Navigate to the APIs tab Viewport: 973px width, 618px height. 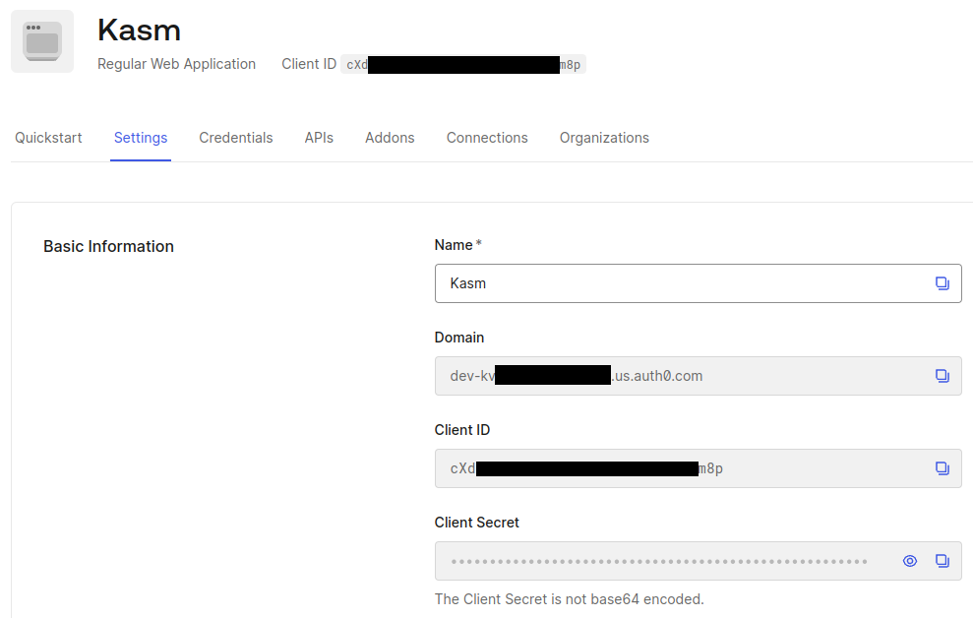pyautogui.click(x=319, y=138)
